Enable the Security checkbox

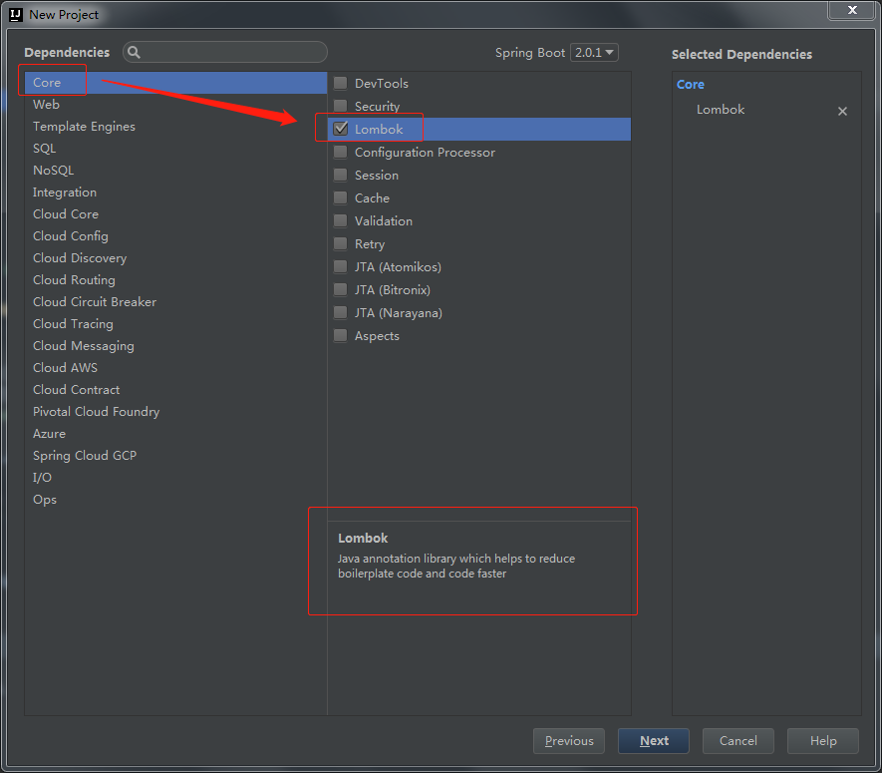340,106
